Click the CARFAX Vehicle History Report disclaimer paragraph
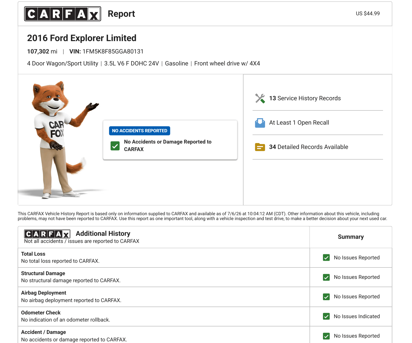412x343 pixels. [x=202, y=216]
